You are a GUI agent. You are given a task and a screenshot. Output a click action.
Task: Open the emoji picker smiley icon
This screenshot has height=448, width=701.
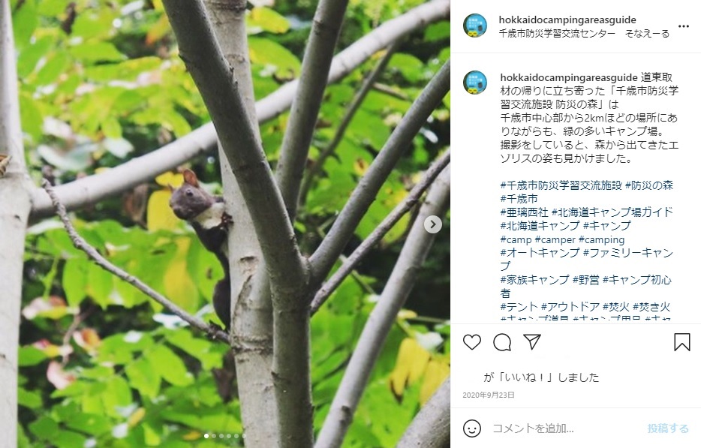pyautogui.click(x=471, y=428)
